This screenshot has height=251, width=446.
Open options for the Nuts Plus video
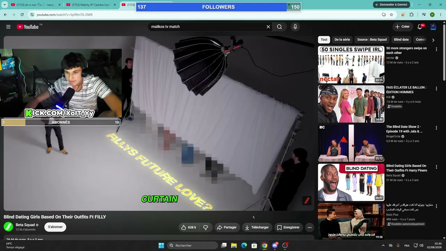tap(436, 206)
